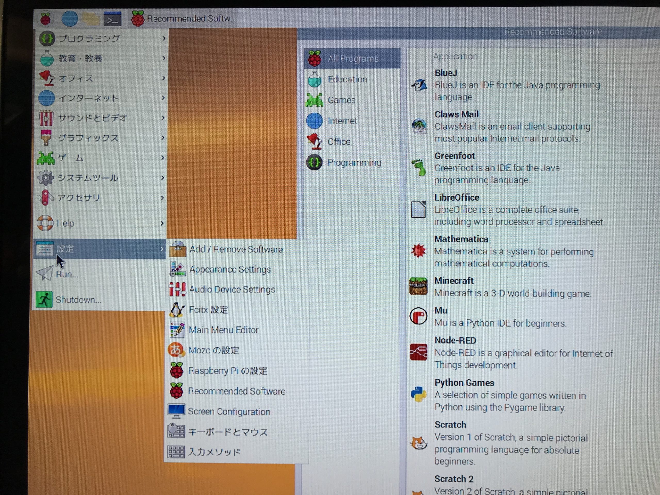Click the Node-RED icon

click(x=418, y=352)
